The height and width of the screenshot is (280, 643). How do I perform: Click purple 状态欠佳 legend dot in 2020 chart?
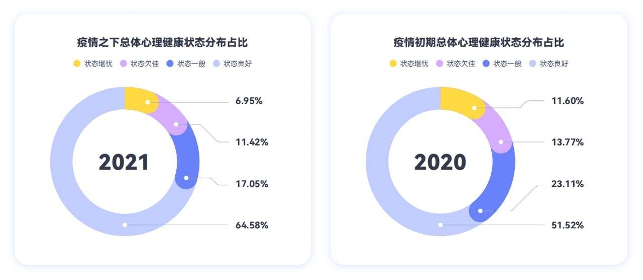click(440, 64)
